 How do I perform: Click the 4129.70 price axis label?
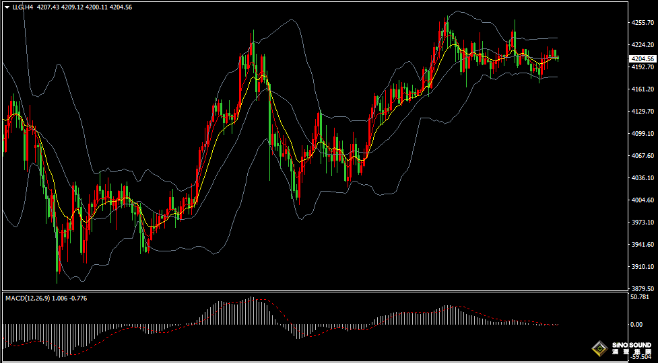pos(643,112)
